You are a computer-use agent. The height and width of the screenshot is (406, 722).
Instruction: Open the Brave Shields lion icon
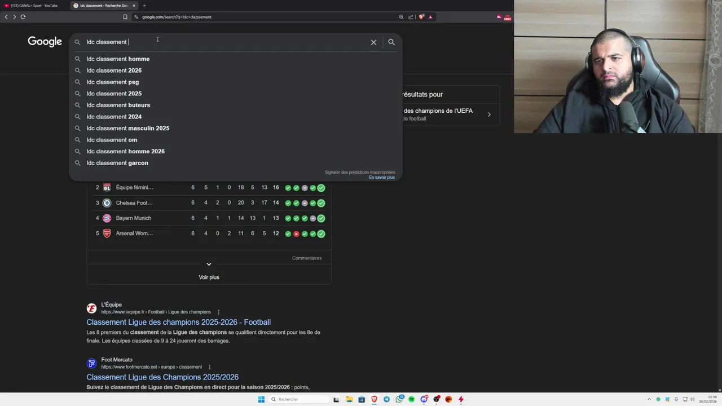point(421,17)
